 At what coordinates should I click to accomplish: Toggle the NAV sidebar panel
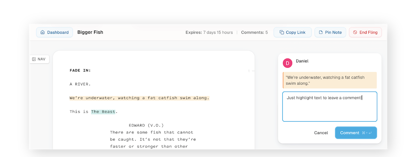click(39, 59)
